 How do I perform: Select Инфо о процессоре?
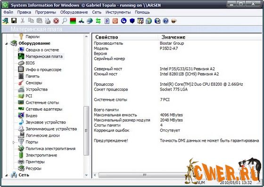click(43, 70)
